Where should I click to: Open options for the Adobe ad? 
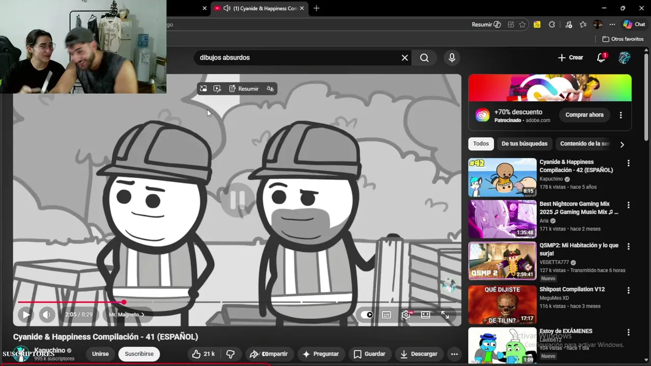pos(620,115)
